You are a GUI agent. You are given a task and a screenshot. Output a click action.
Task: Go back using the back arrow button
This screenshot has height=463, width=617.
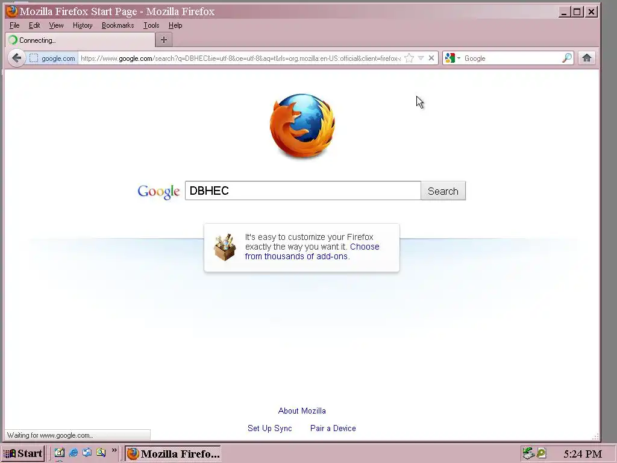pos(16,58)
